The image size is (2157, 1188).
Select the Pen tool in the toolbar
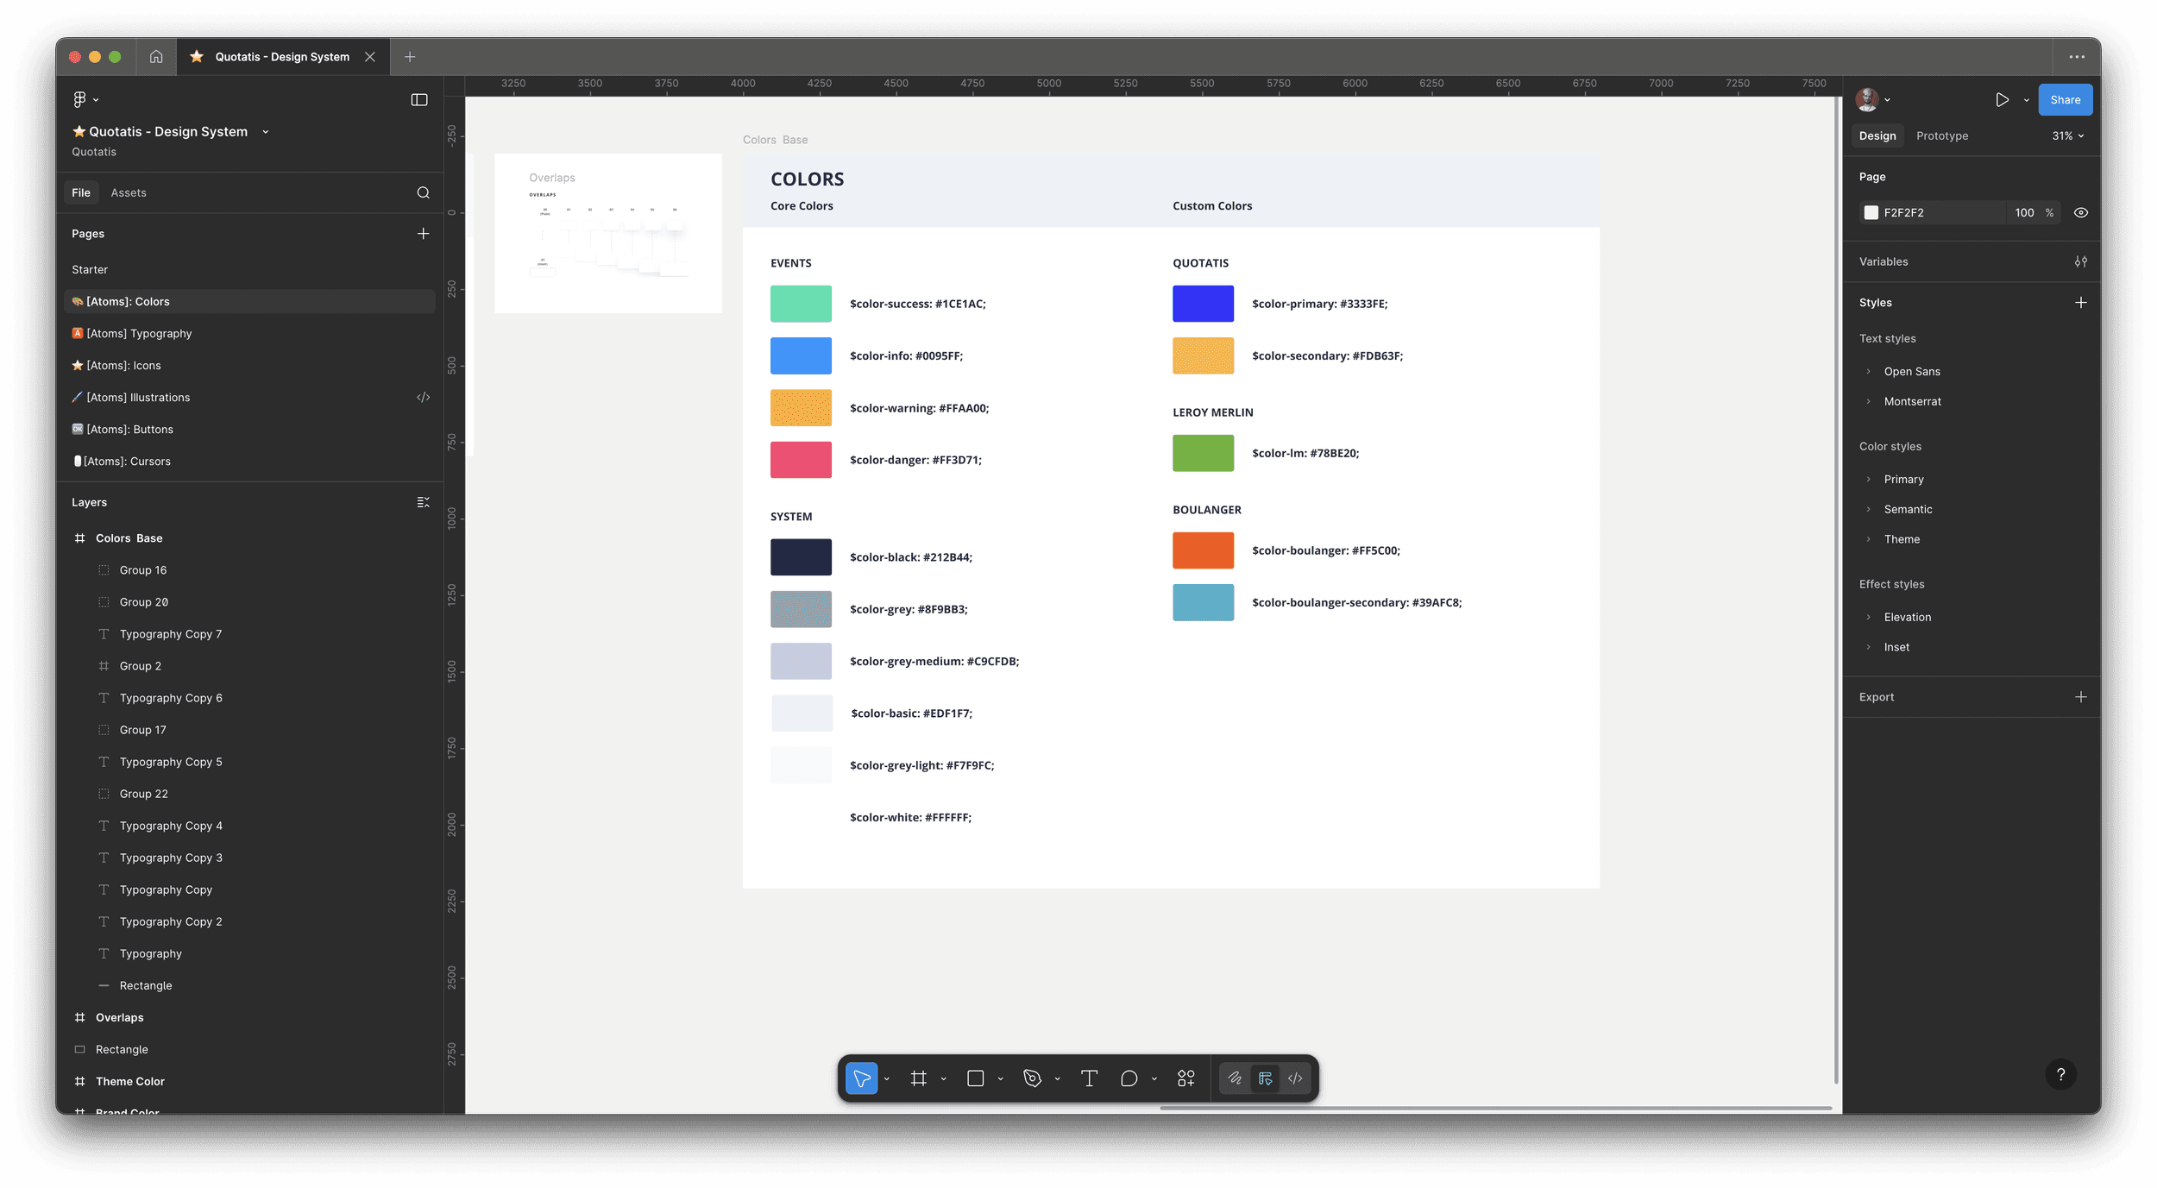(1032, 1078)
